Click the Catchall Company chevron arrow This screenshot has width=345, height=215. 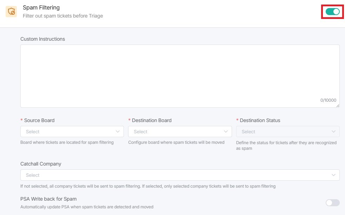[x=333, y=175]
